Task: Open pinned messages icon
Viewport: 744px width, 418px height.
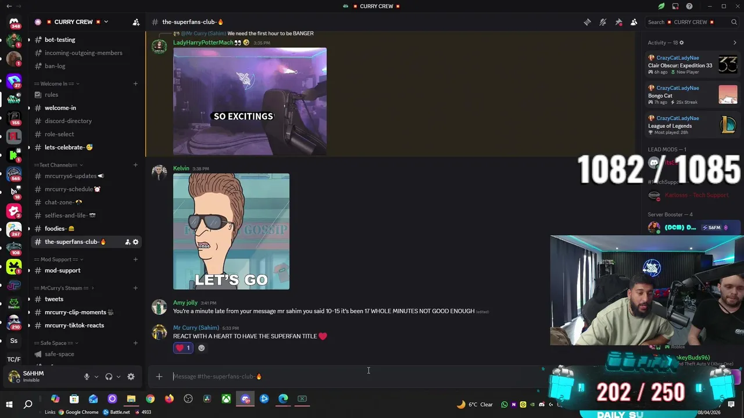Action: [618, 22]
